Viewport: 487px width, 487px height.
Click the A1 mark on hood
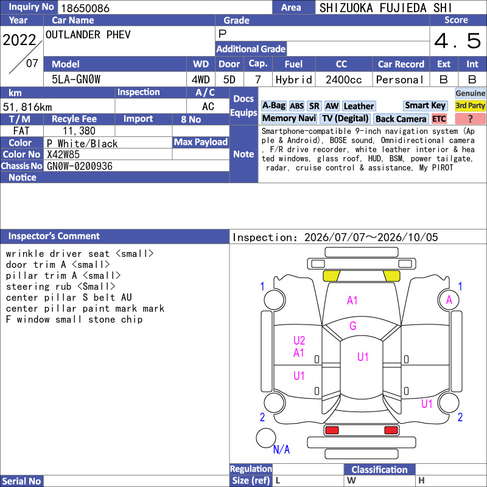point(352,300)
